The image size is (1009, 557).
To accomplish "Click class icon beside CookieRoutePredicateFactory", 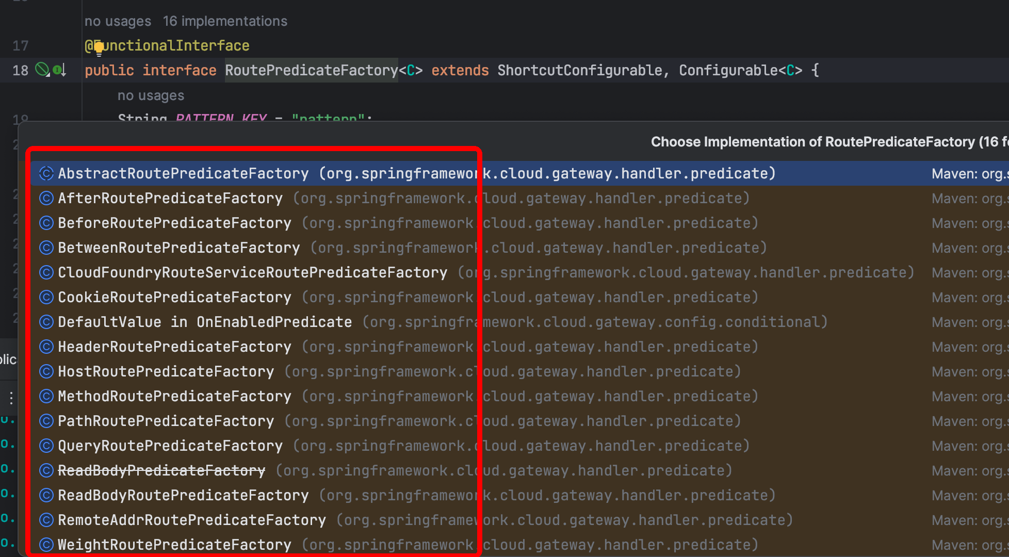I will point(46,297).
